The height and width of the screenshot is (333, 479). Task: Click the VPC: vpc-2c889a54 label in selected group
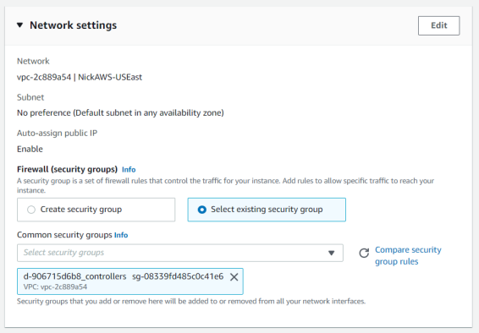click(x=55, y=287)
